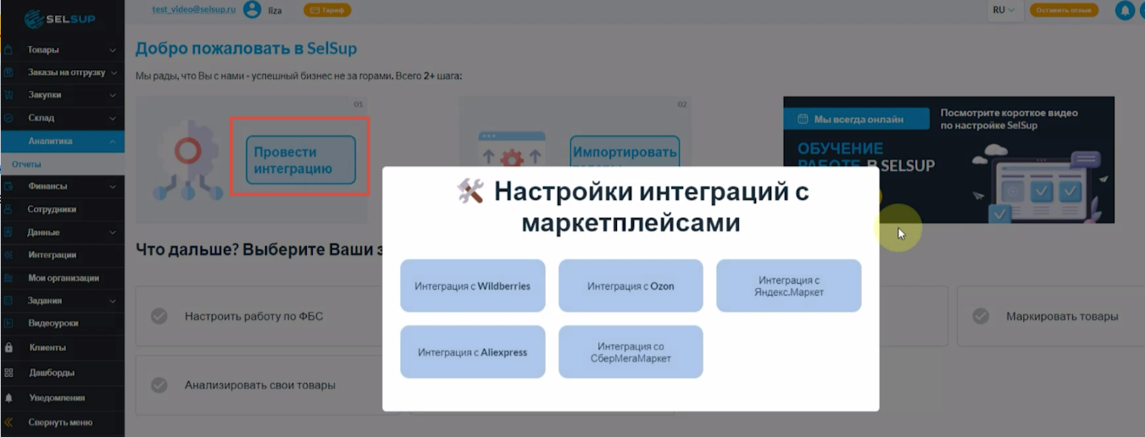Open the RU language dropdown
Screen dimensions: 1145x437
(x=1003, y=10)
